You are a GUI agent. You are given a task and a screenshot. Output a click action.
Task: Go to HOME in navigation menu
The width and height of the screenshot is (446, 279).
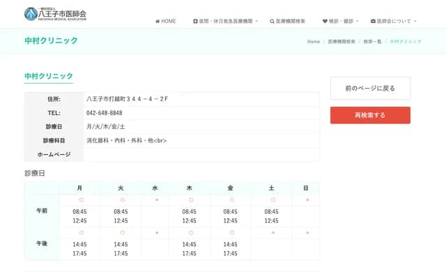(x=168, y=22)
